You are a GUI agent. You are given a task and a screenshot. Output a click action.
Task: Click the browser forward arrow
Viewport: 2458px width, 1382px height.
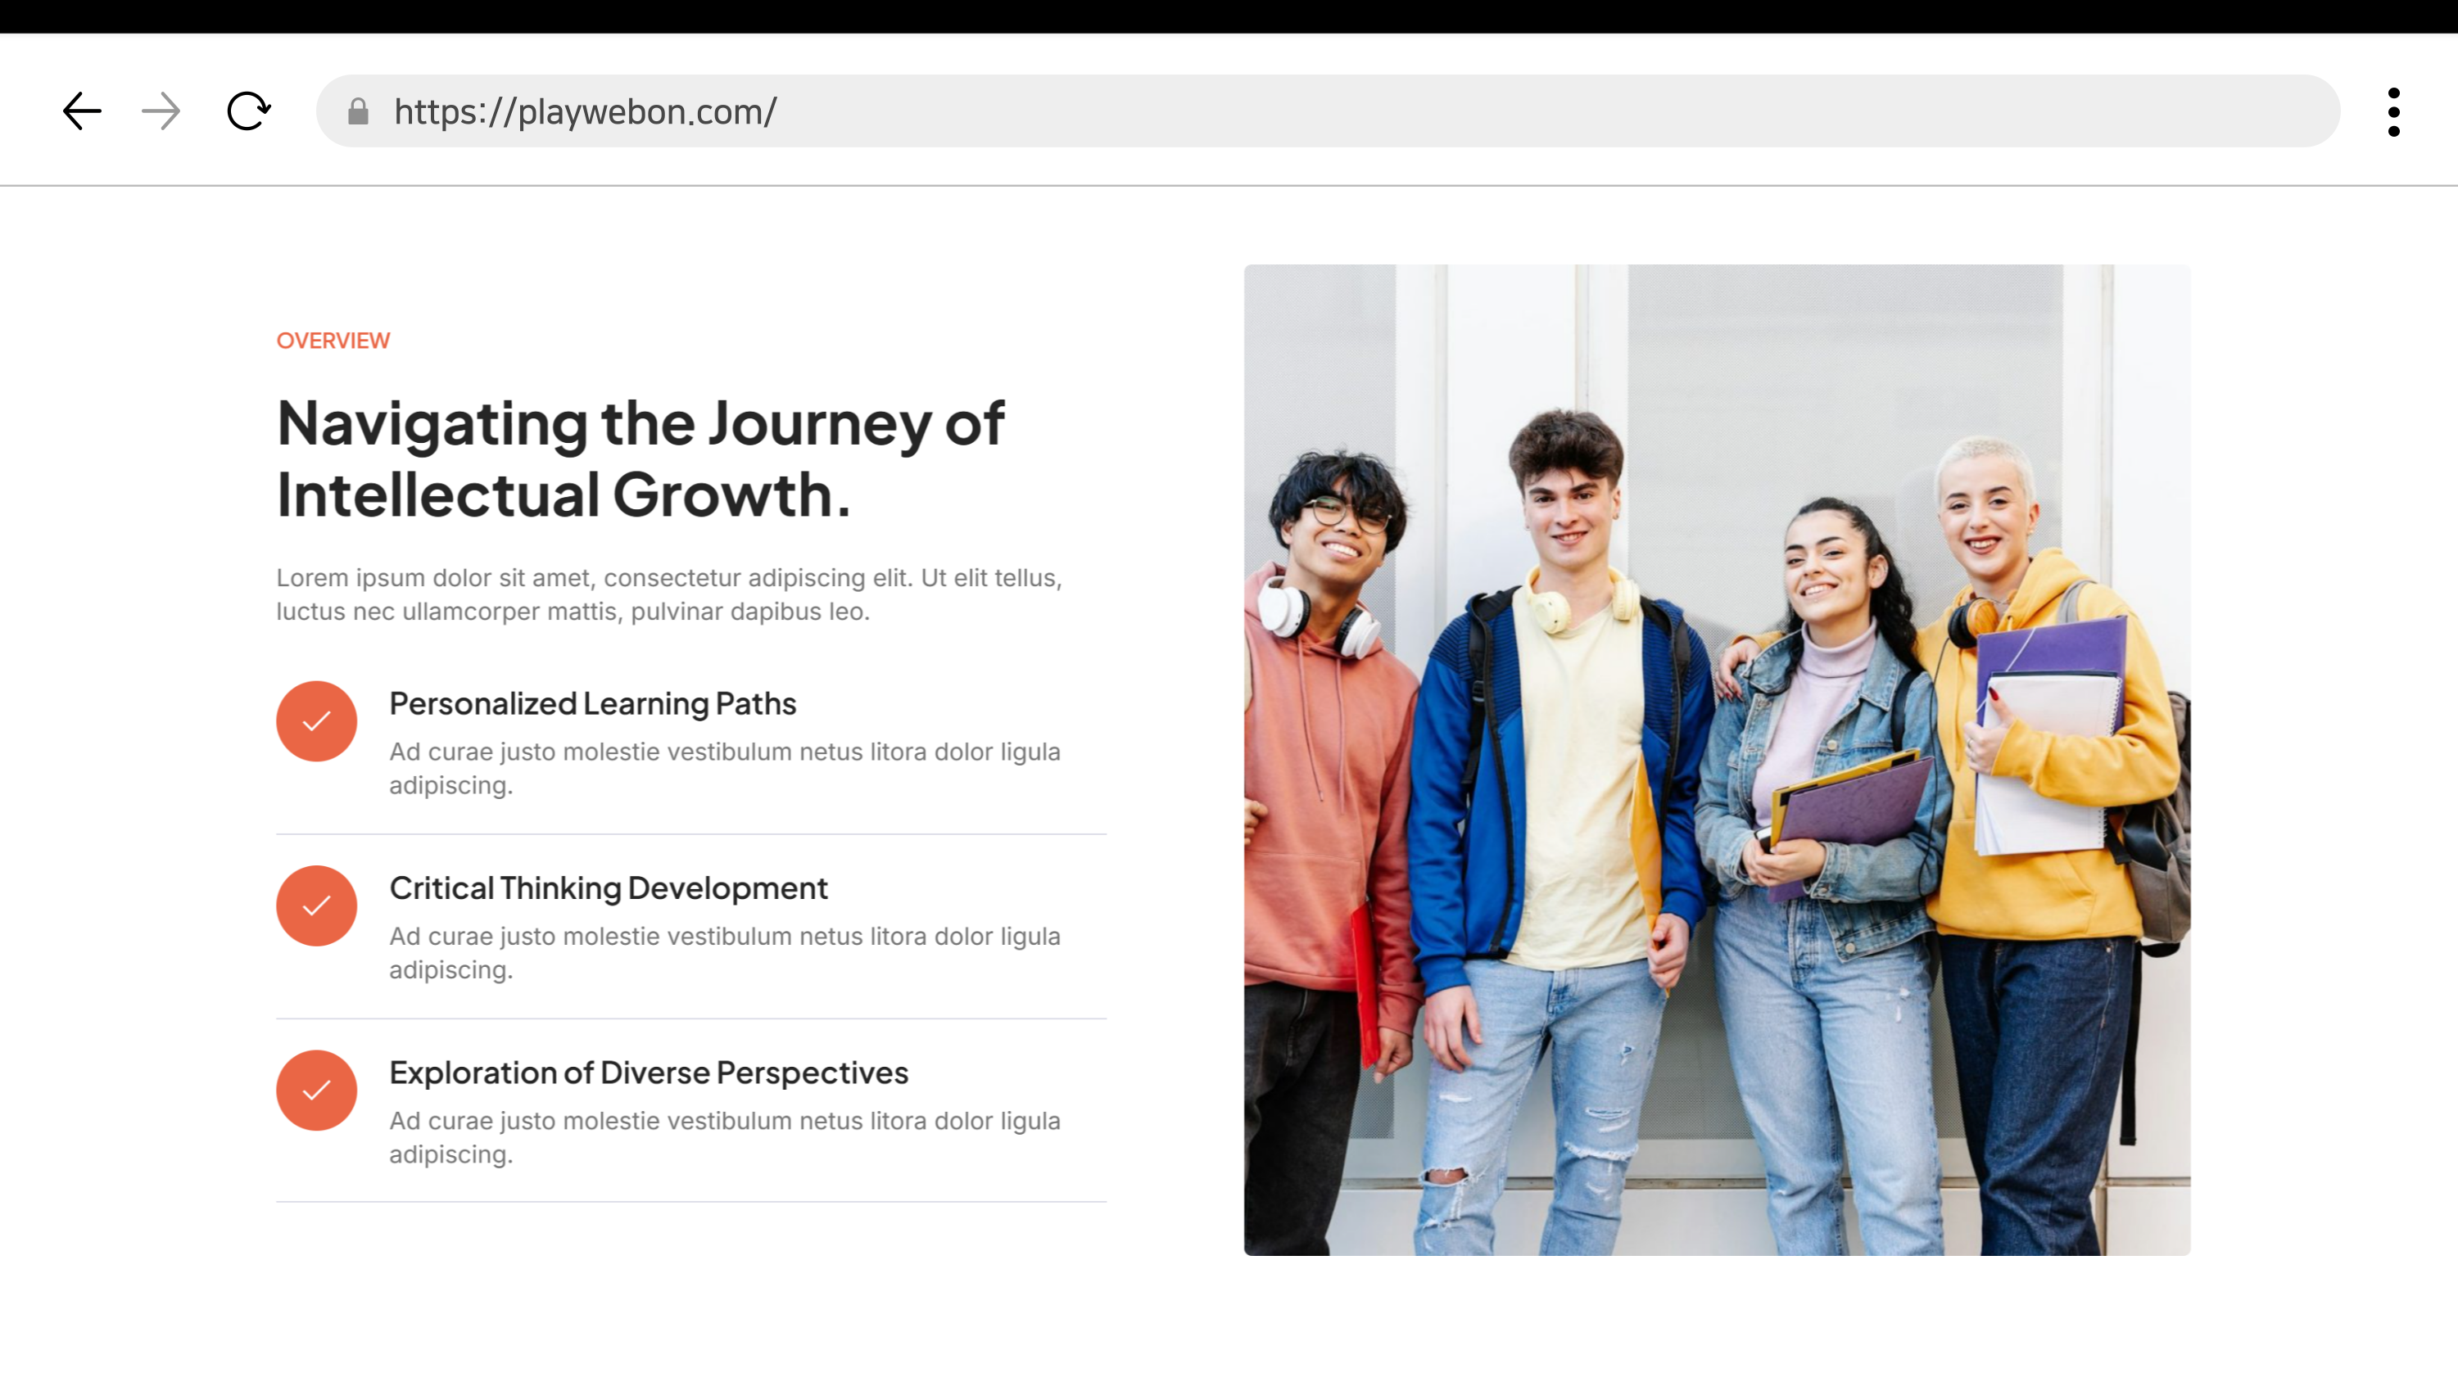[161, 111]
